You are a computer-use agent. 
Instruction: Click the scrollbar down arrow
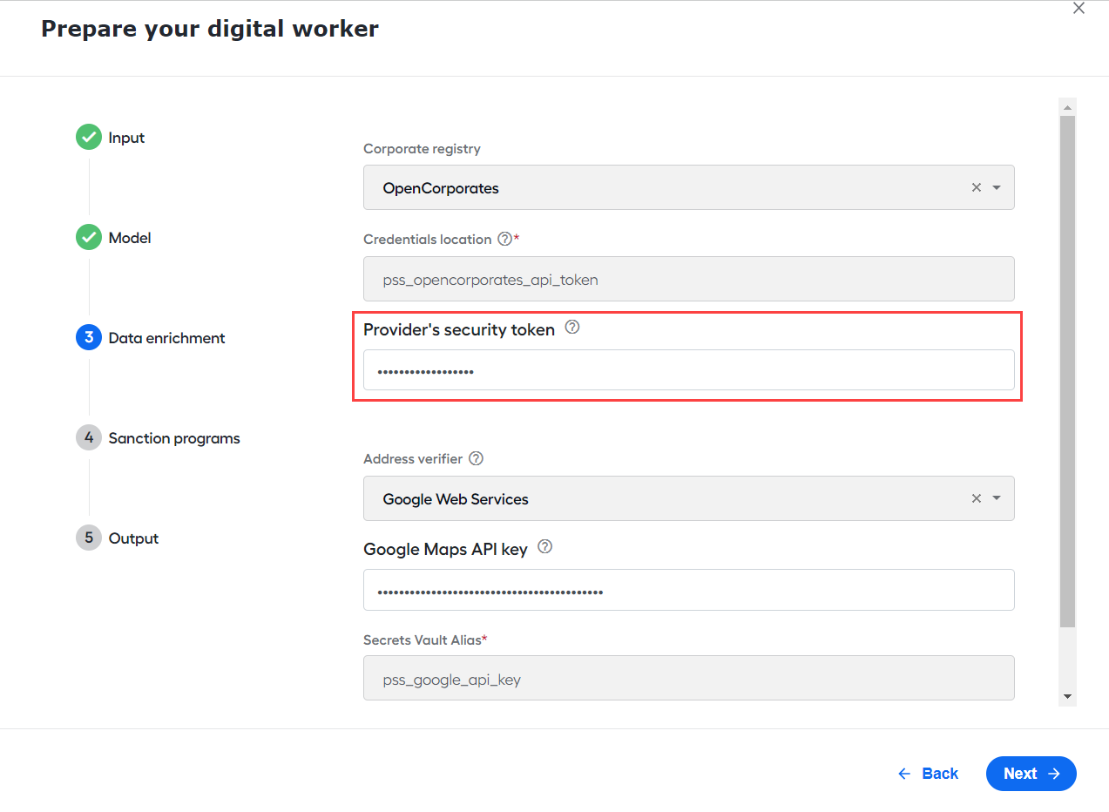point(1067,697)
